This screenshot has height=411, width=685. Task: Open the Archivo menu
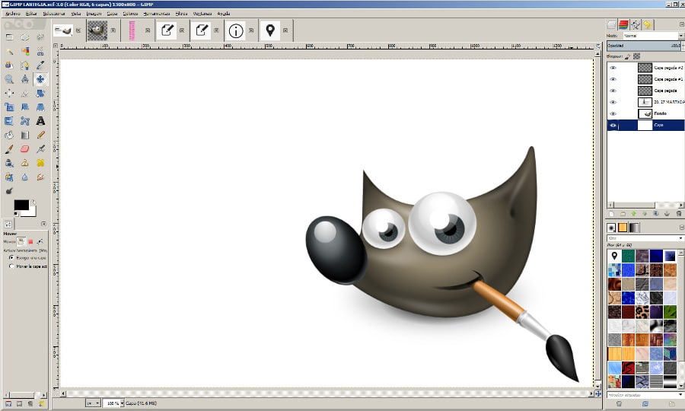click(x=13, y=14)
